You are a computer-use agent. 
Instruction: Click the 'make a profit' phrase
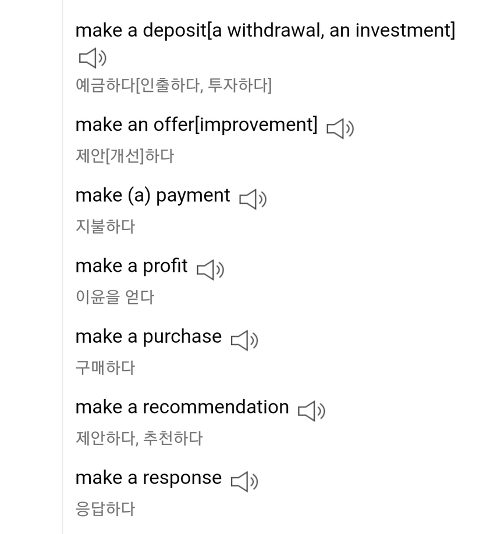click(132, 266)
